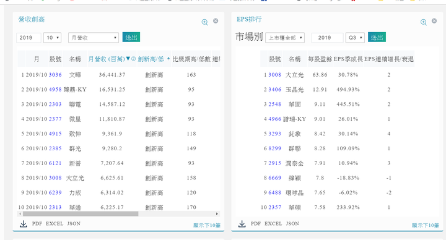
Task: Open stock code 2357 link
Action: pyautogui.click(x=275, y=207)
